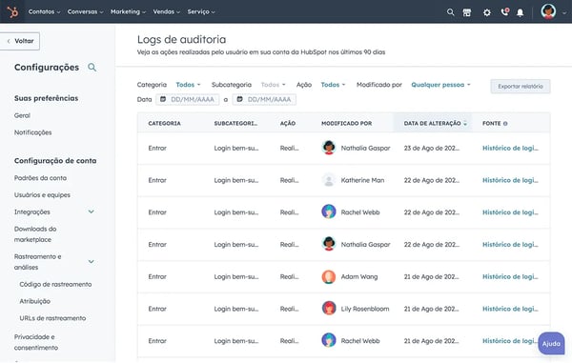Open Histórico de login link in Lily Rosenbloom row
Image resolution: width=572 pixels, height=363 pixels.
(x=510, y=309)
